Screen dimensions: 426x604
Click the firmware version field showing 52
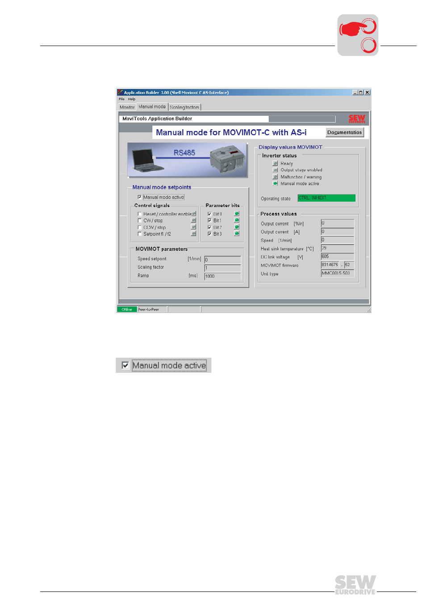(349, 265)
